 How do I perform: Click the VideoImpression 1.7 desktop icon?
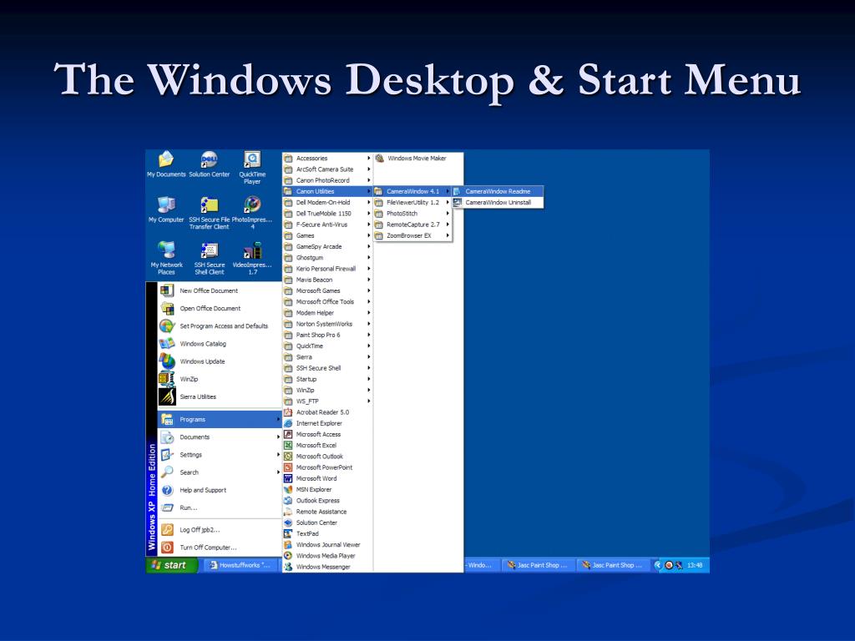tap(252, 257)
